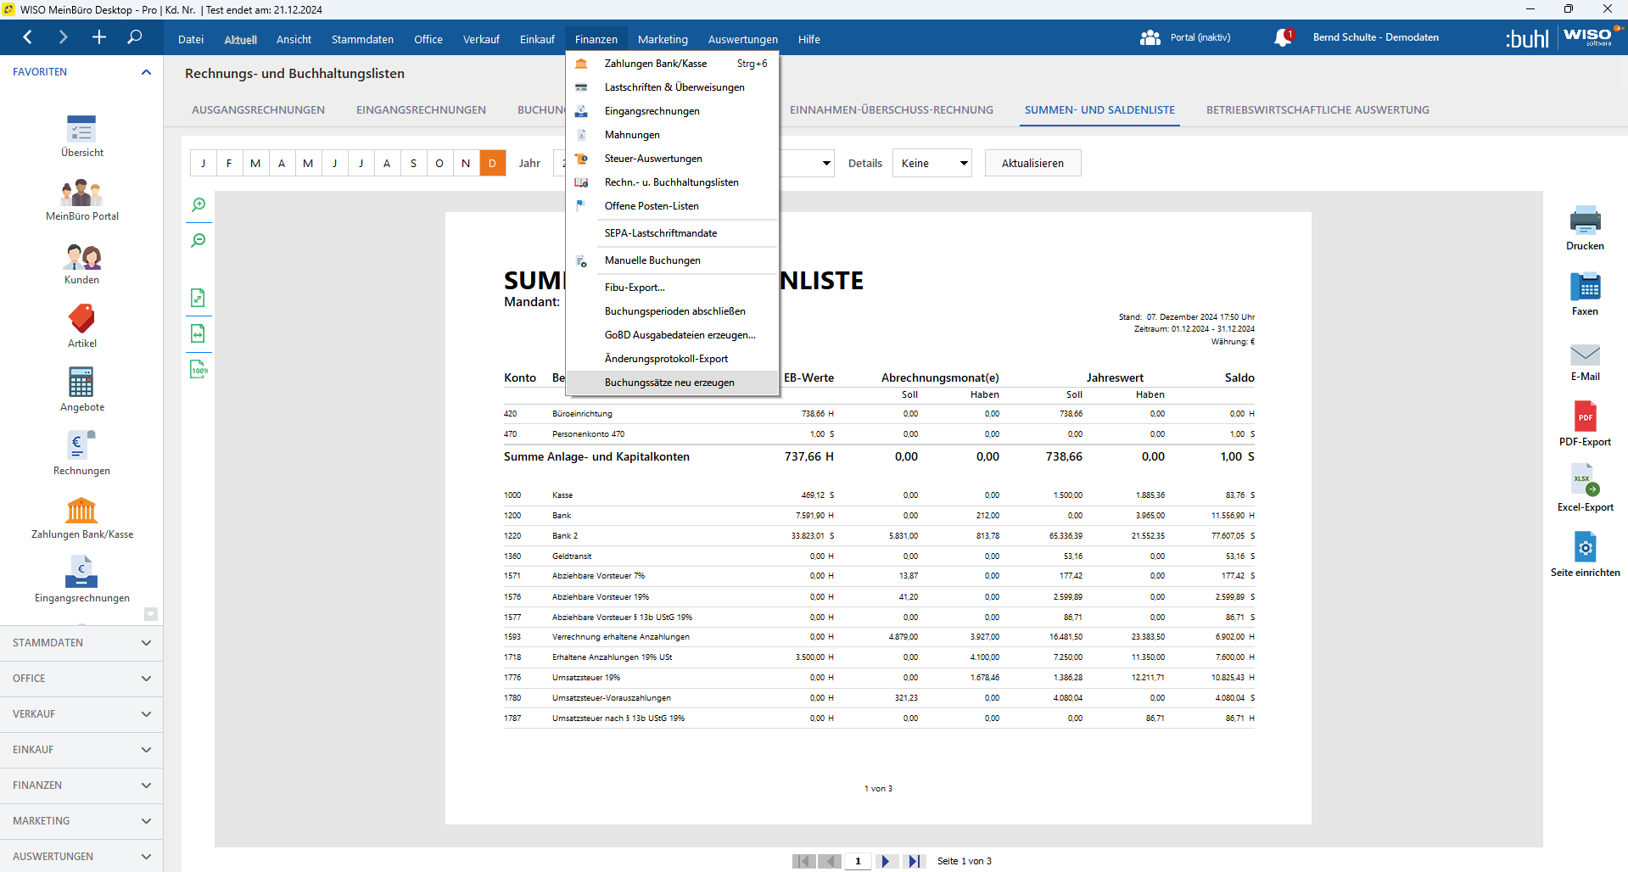Click page number field showing 1
Screen dimensions: 1628x872
(x=859, y=861)
